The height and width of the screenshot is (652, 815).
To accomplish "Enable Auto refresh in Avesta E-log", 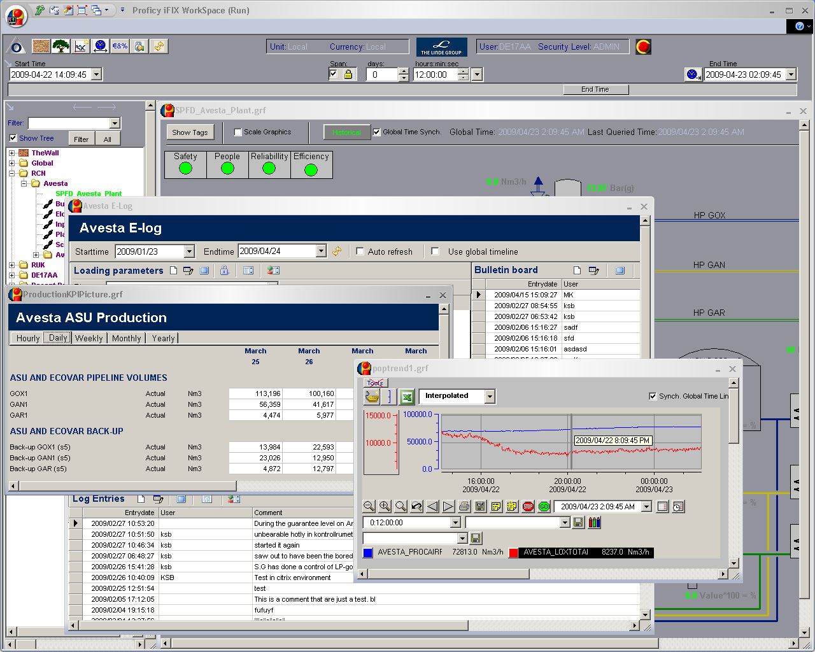I will pyautogui.click(x=360, y=252).
